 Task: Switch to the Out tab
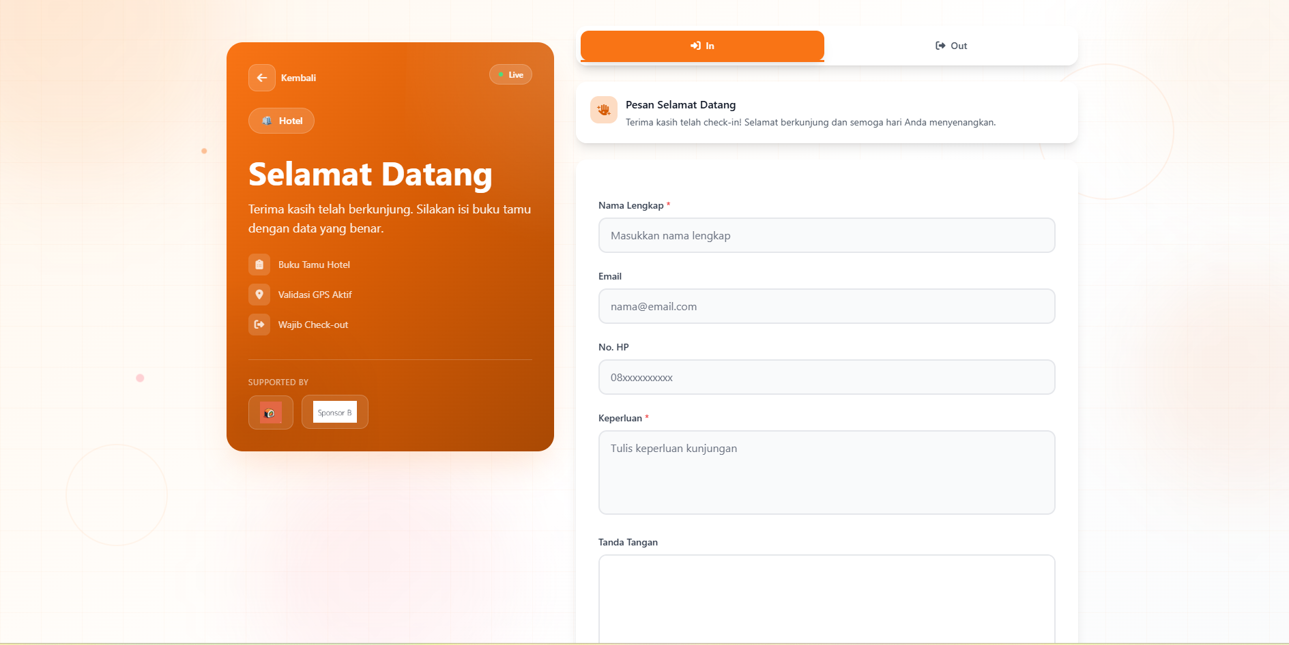[x=951, y=46]
